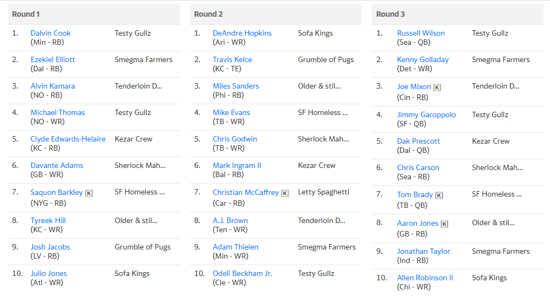Select the Mark Ingram II link
The width and height of the screenshot is (550, 297).
click(x=237, y=165)
